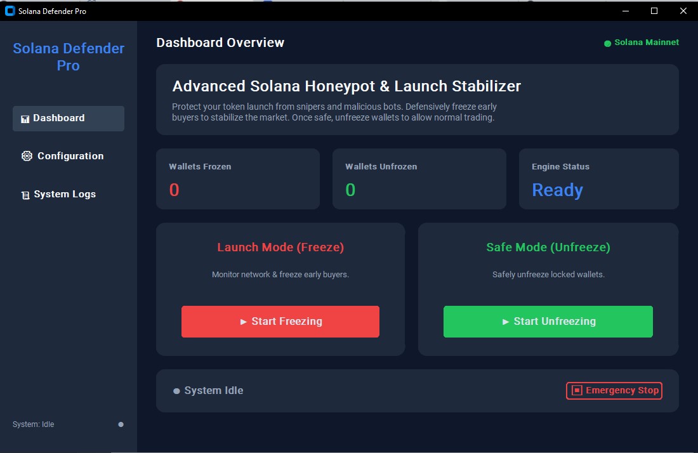Click the Configuration gear icon
The image size is (698, 453).
[x=27, y=155]
